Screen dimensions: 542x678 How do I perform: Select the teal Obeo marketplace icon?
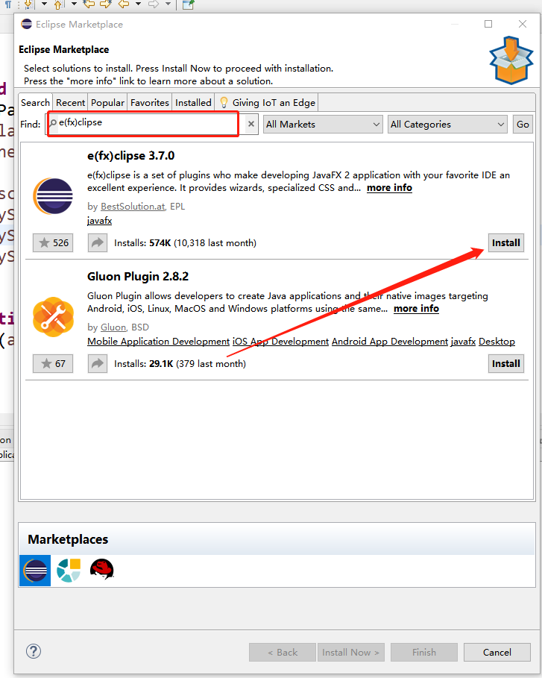[69, 571]
